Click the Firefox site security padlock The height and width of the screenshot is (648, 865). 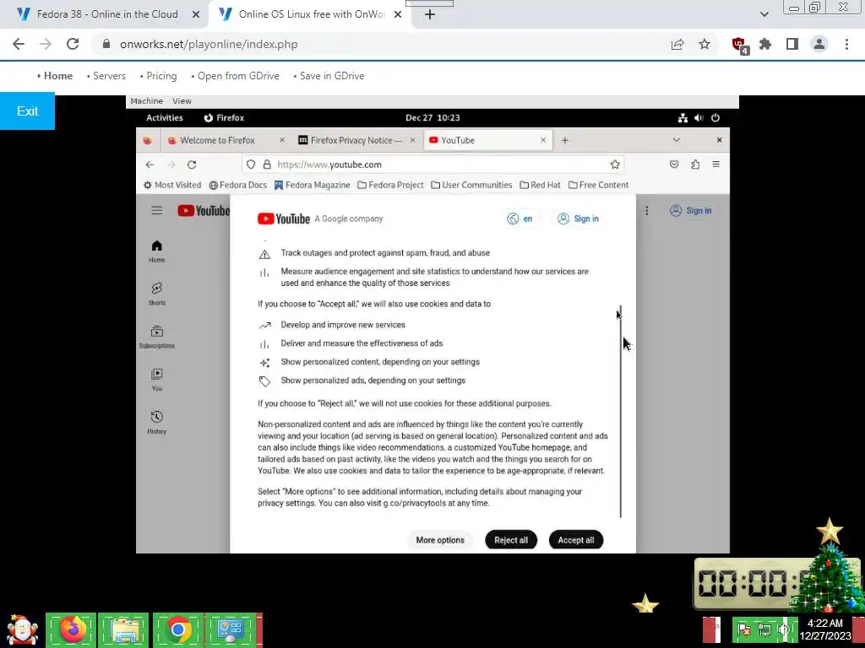click(x=267, y=165)
